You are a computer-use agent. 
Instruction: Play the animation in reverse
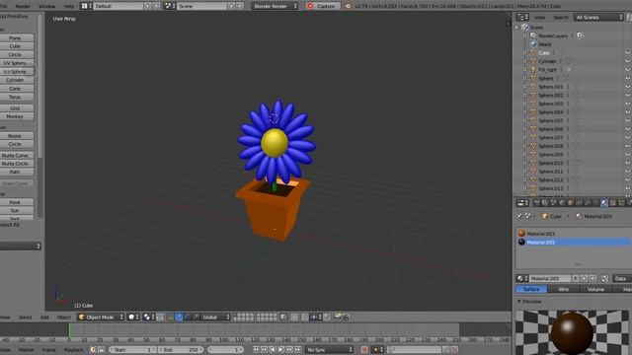(273, 350)
